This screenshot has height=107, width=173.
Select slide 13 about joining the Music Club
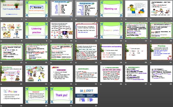pyautogui.click(x=136, y=30)
